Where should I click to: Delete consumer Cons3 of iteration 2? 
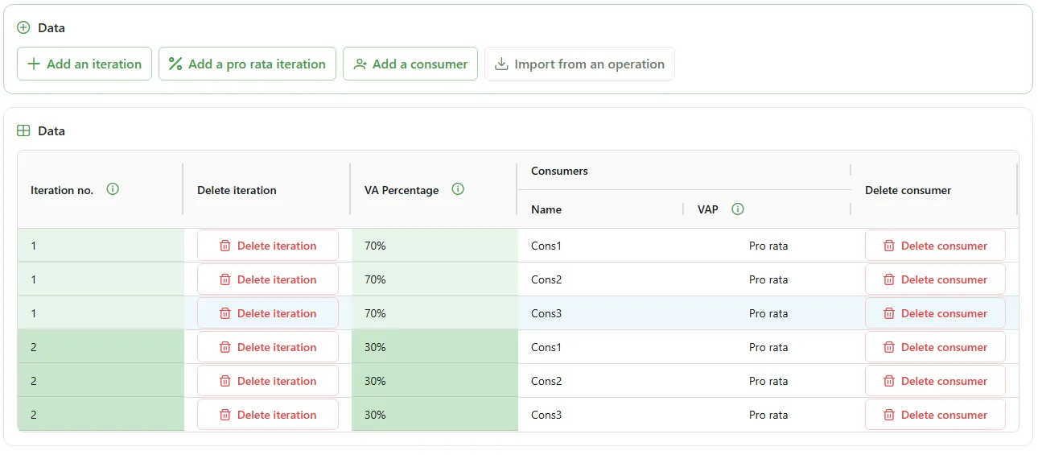(935, 415)
